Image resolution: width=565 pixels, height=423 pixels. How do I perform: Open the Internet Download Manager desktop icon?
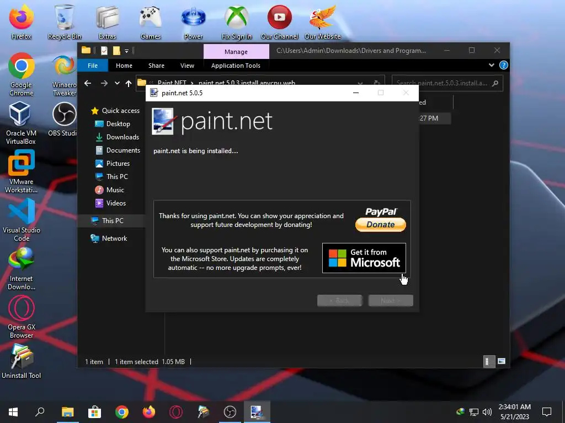point(22,268)
